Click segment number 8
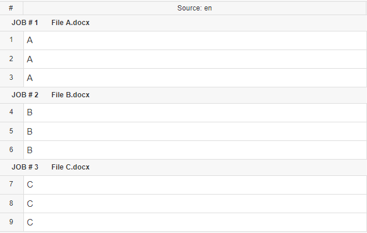 pyautogui.click(x=11, y=203)
